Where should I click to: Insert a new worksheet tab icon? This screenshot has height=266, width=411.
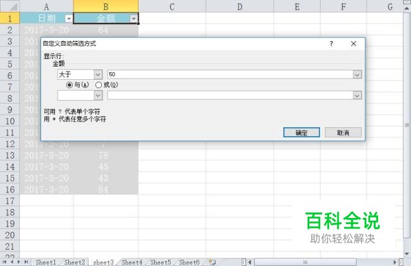coord(212,262)
